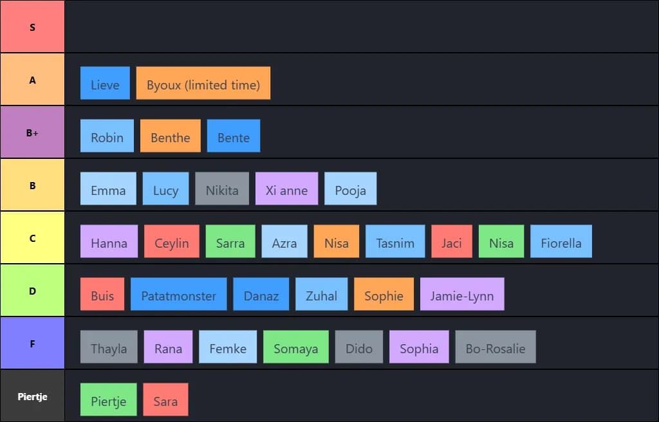Viewport: 659px width, 422px height.
Task: Click the Ceylin card in tier C
Action: click(172, 242)
